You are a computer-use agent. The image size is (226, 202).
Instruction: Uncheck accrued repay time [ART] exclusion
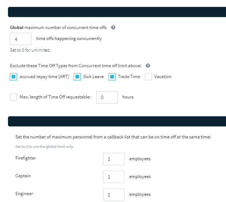coord(13,77)
